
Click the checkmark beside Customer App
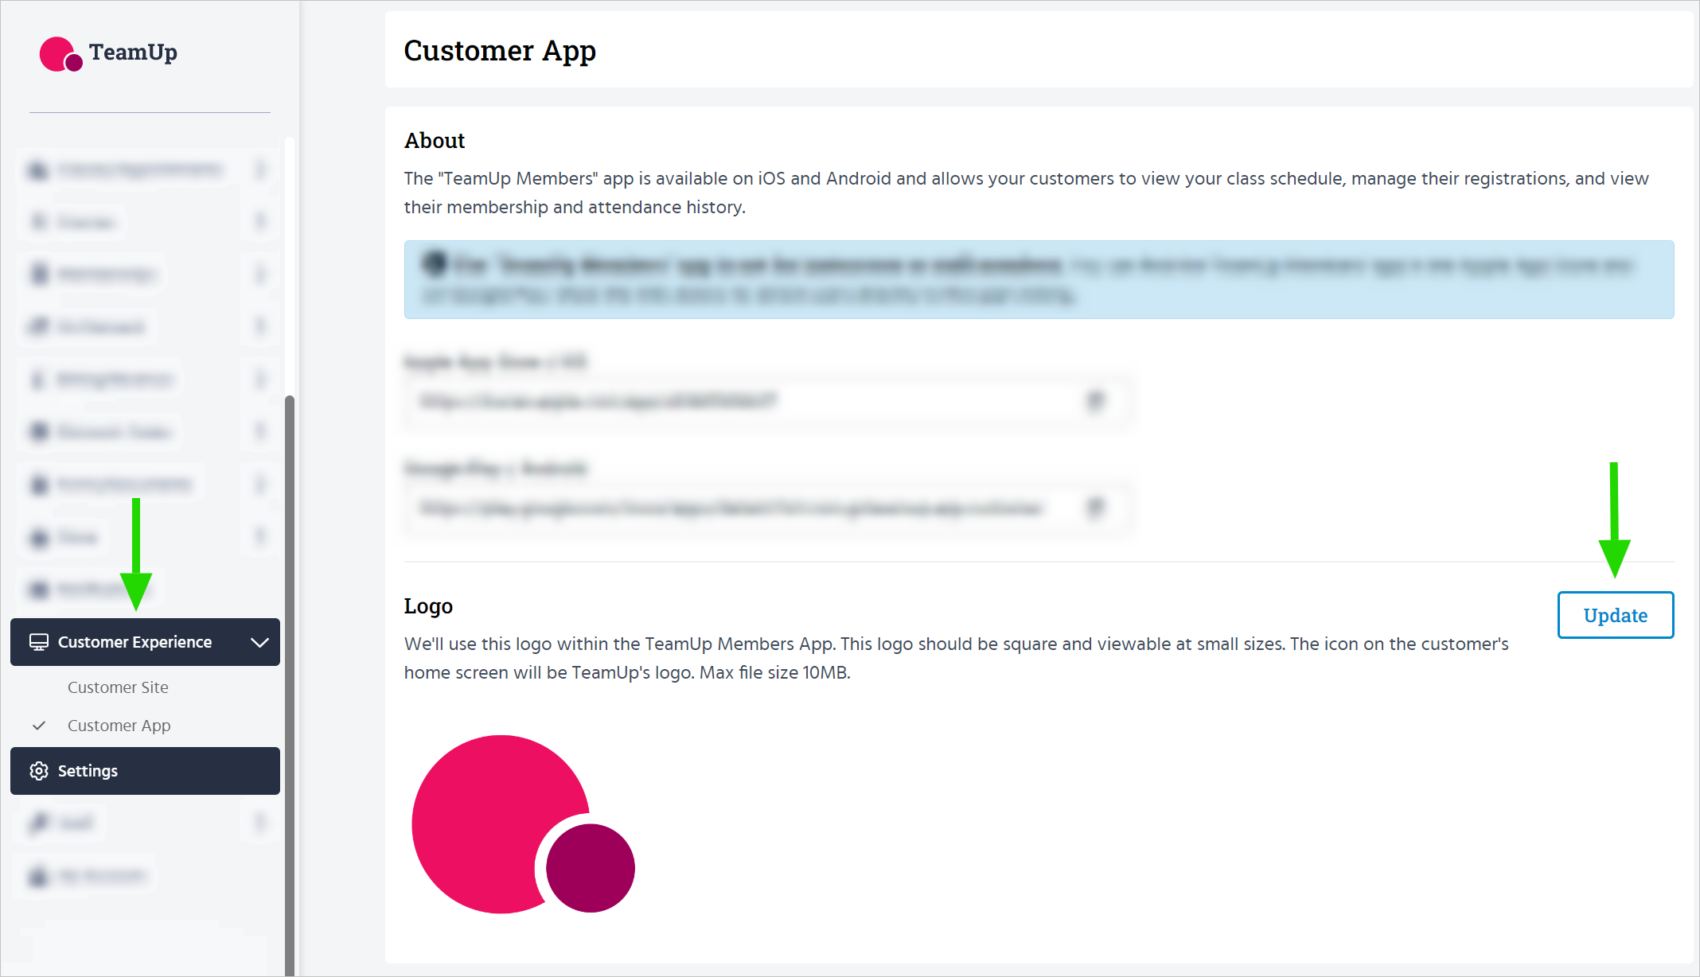(x=38, y=726)
